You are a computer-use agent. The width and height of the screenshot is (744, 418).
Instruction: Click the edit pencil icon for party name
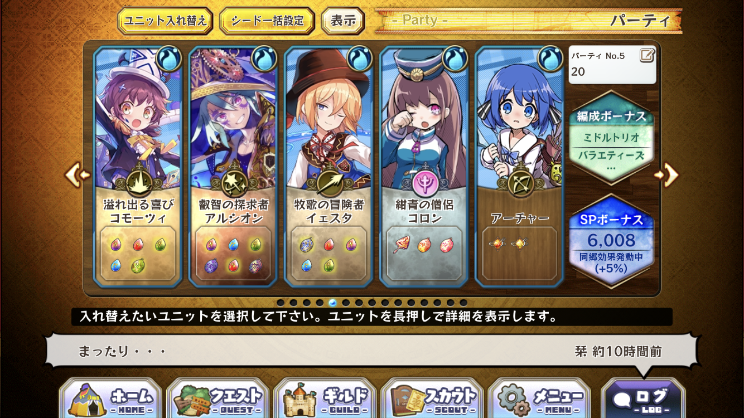(647, 55)
